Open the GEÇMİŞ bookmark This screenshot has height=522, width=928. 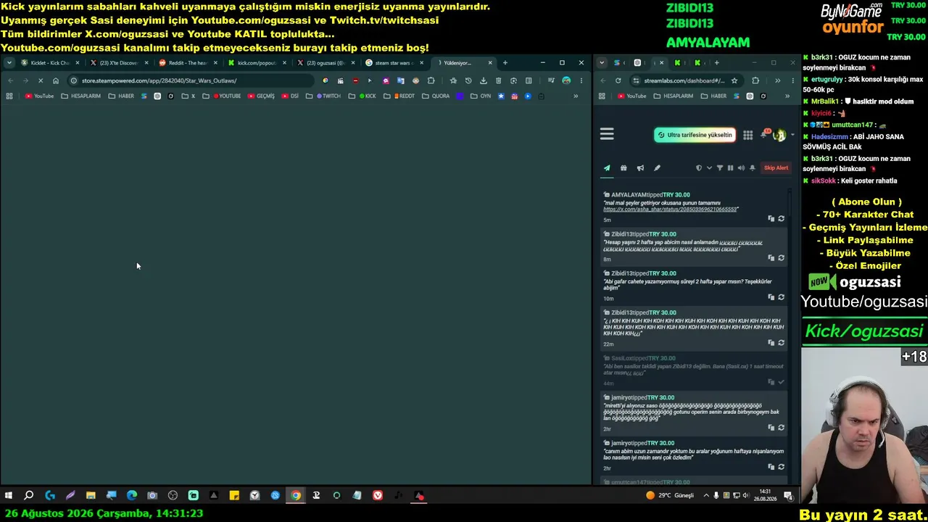click(x=261, y=96)
